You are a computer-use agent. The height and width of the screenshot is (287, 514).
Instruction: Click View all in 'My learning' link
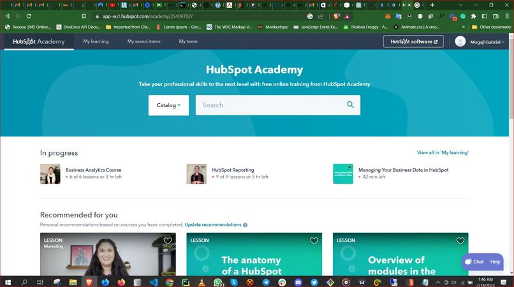coord(443,152)
